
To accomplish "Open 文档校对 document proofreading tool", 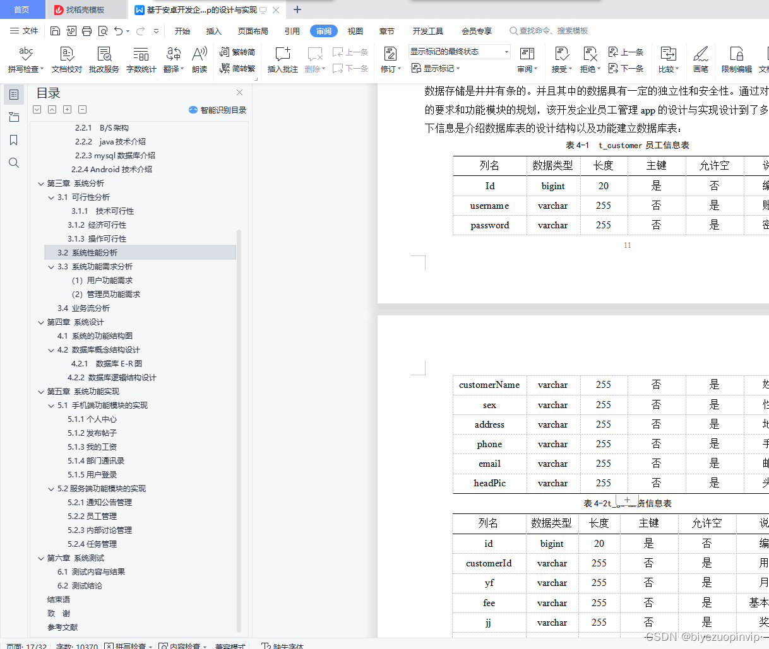I will (66, 60).
